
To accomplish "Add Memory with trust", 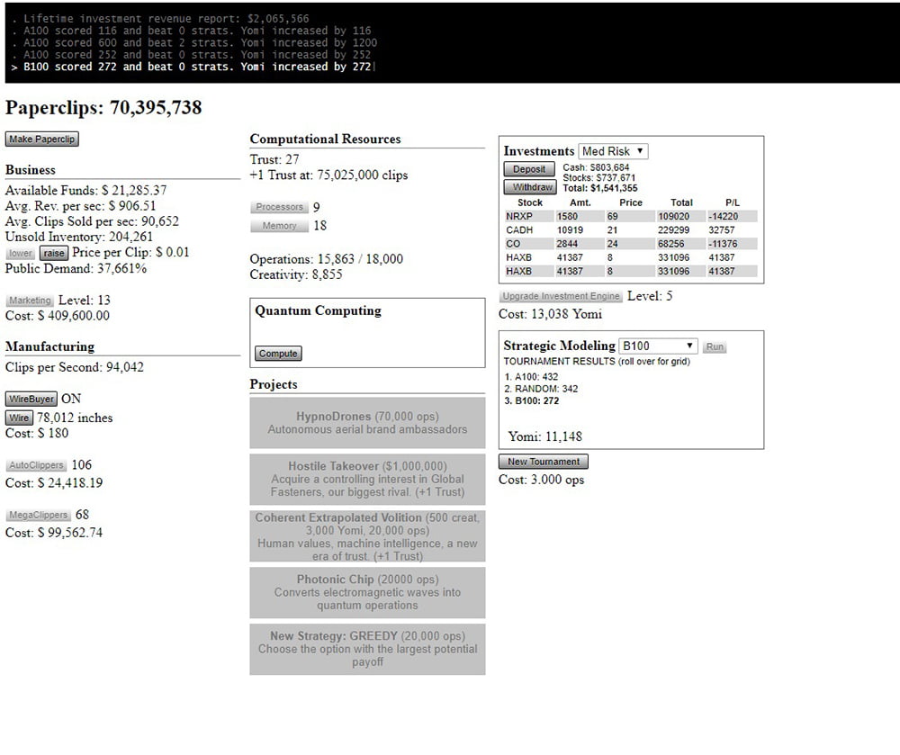I will (279, 226).
